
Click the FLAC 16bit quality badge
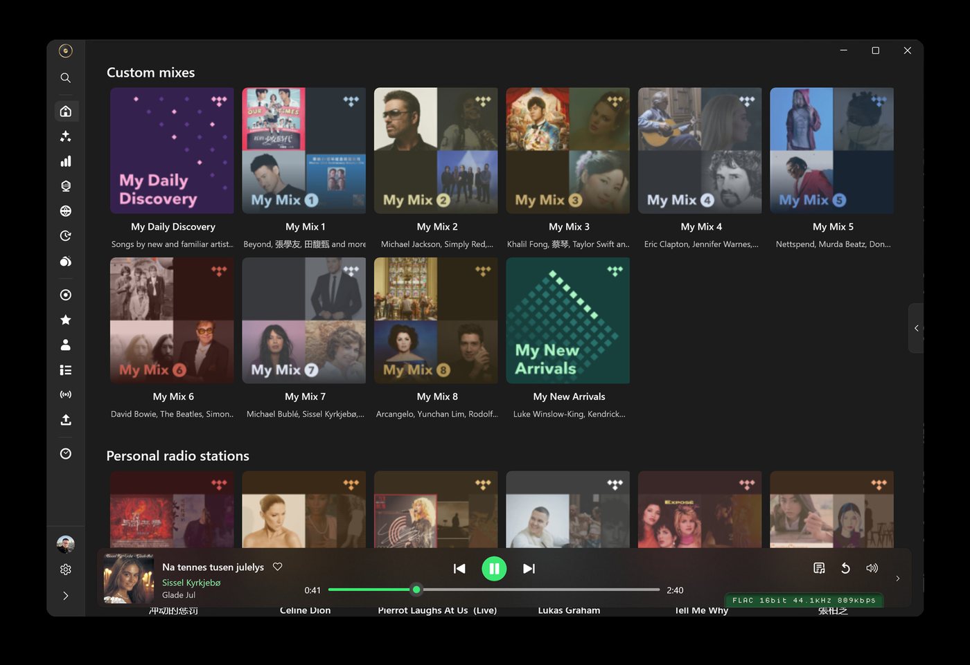[x=804, y=600]
